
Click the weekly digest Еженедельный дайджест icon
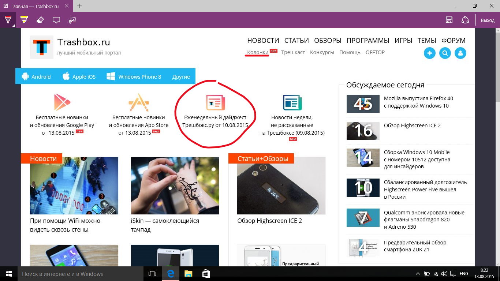[x=215, y=102]
